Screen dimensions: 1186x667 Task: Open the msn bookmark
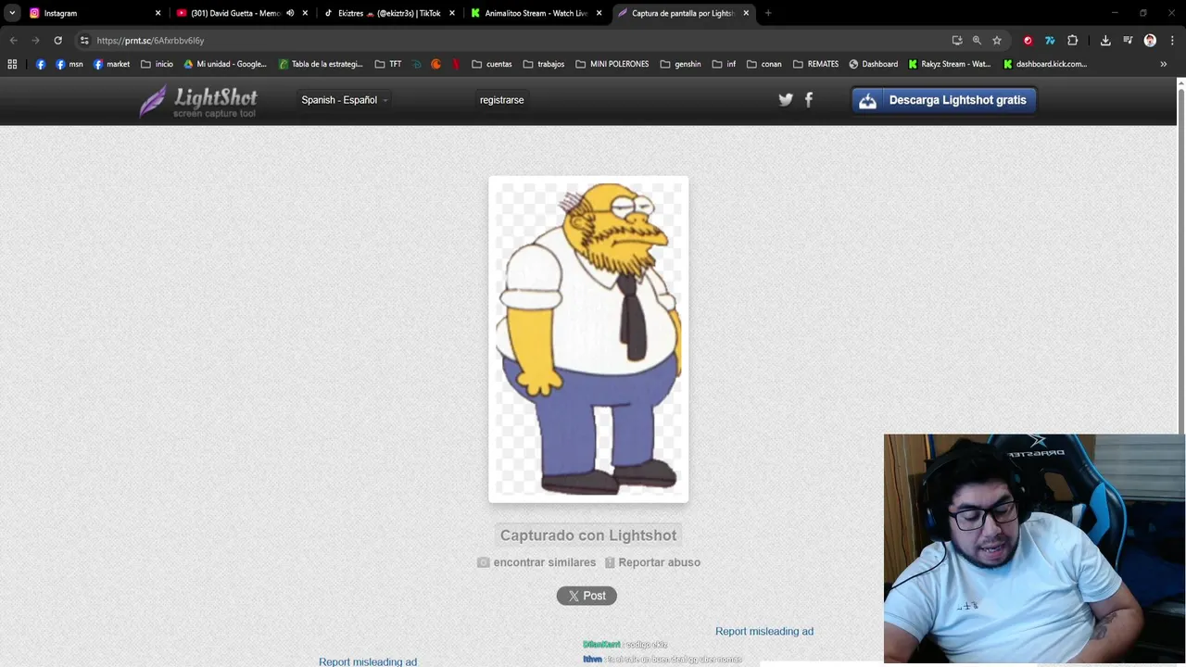[x=69, y=64]
